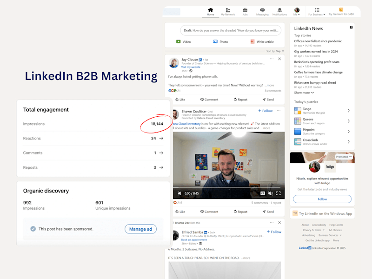This screenshot has height=279, width=372.
Task: Like Jay Clouse's post
Action: 180,100
